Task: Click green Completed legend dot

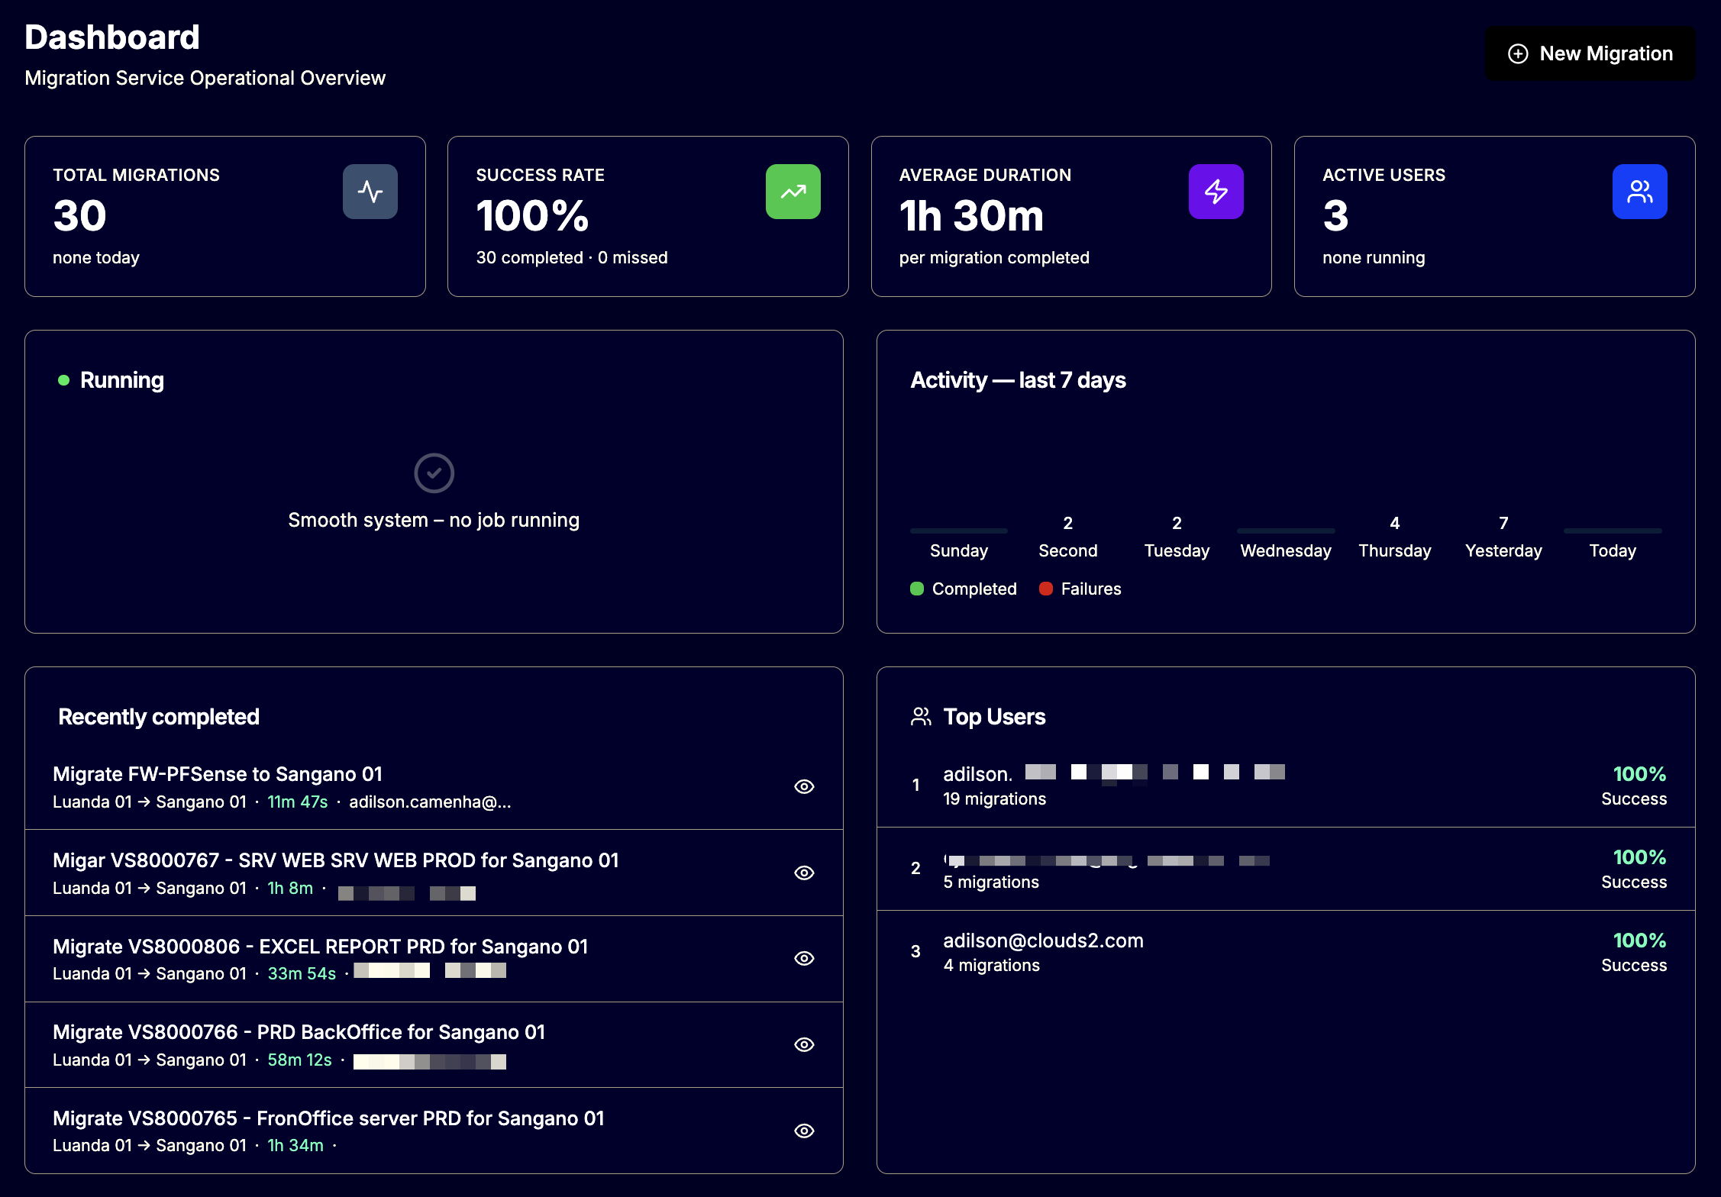Action: coord(917,589)
